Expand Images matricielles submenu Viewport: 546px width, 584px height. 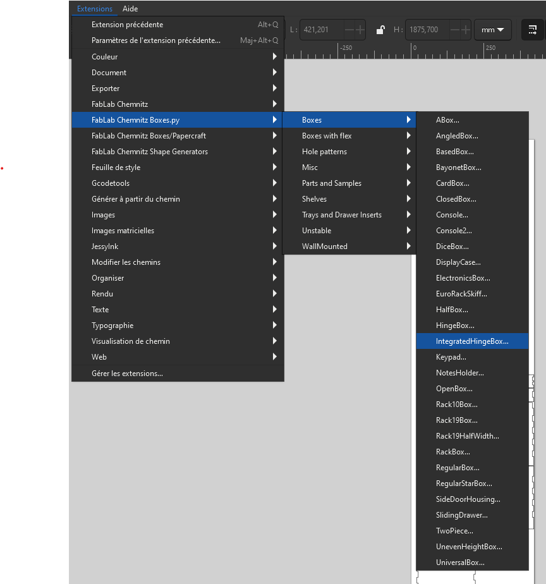pos(178,231)
